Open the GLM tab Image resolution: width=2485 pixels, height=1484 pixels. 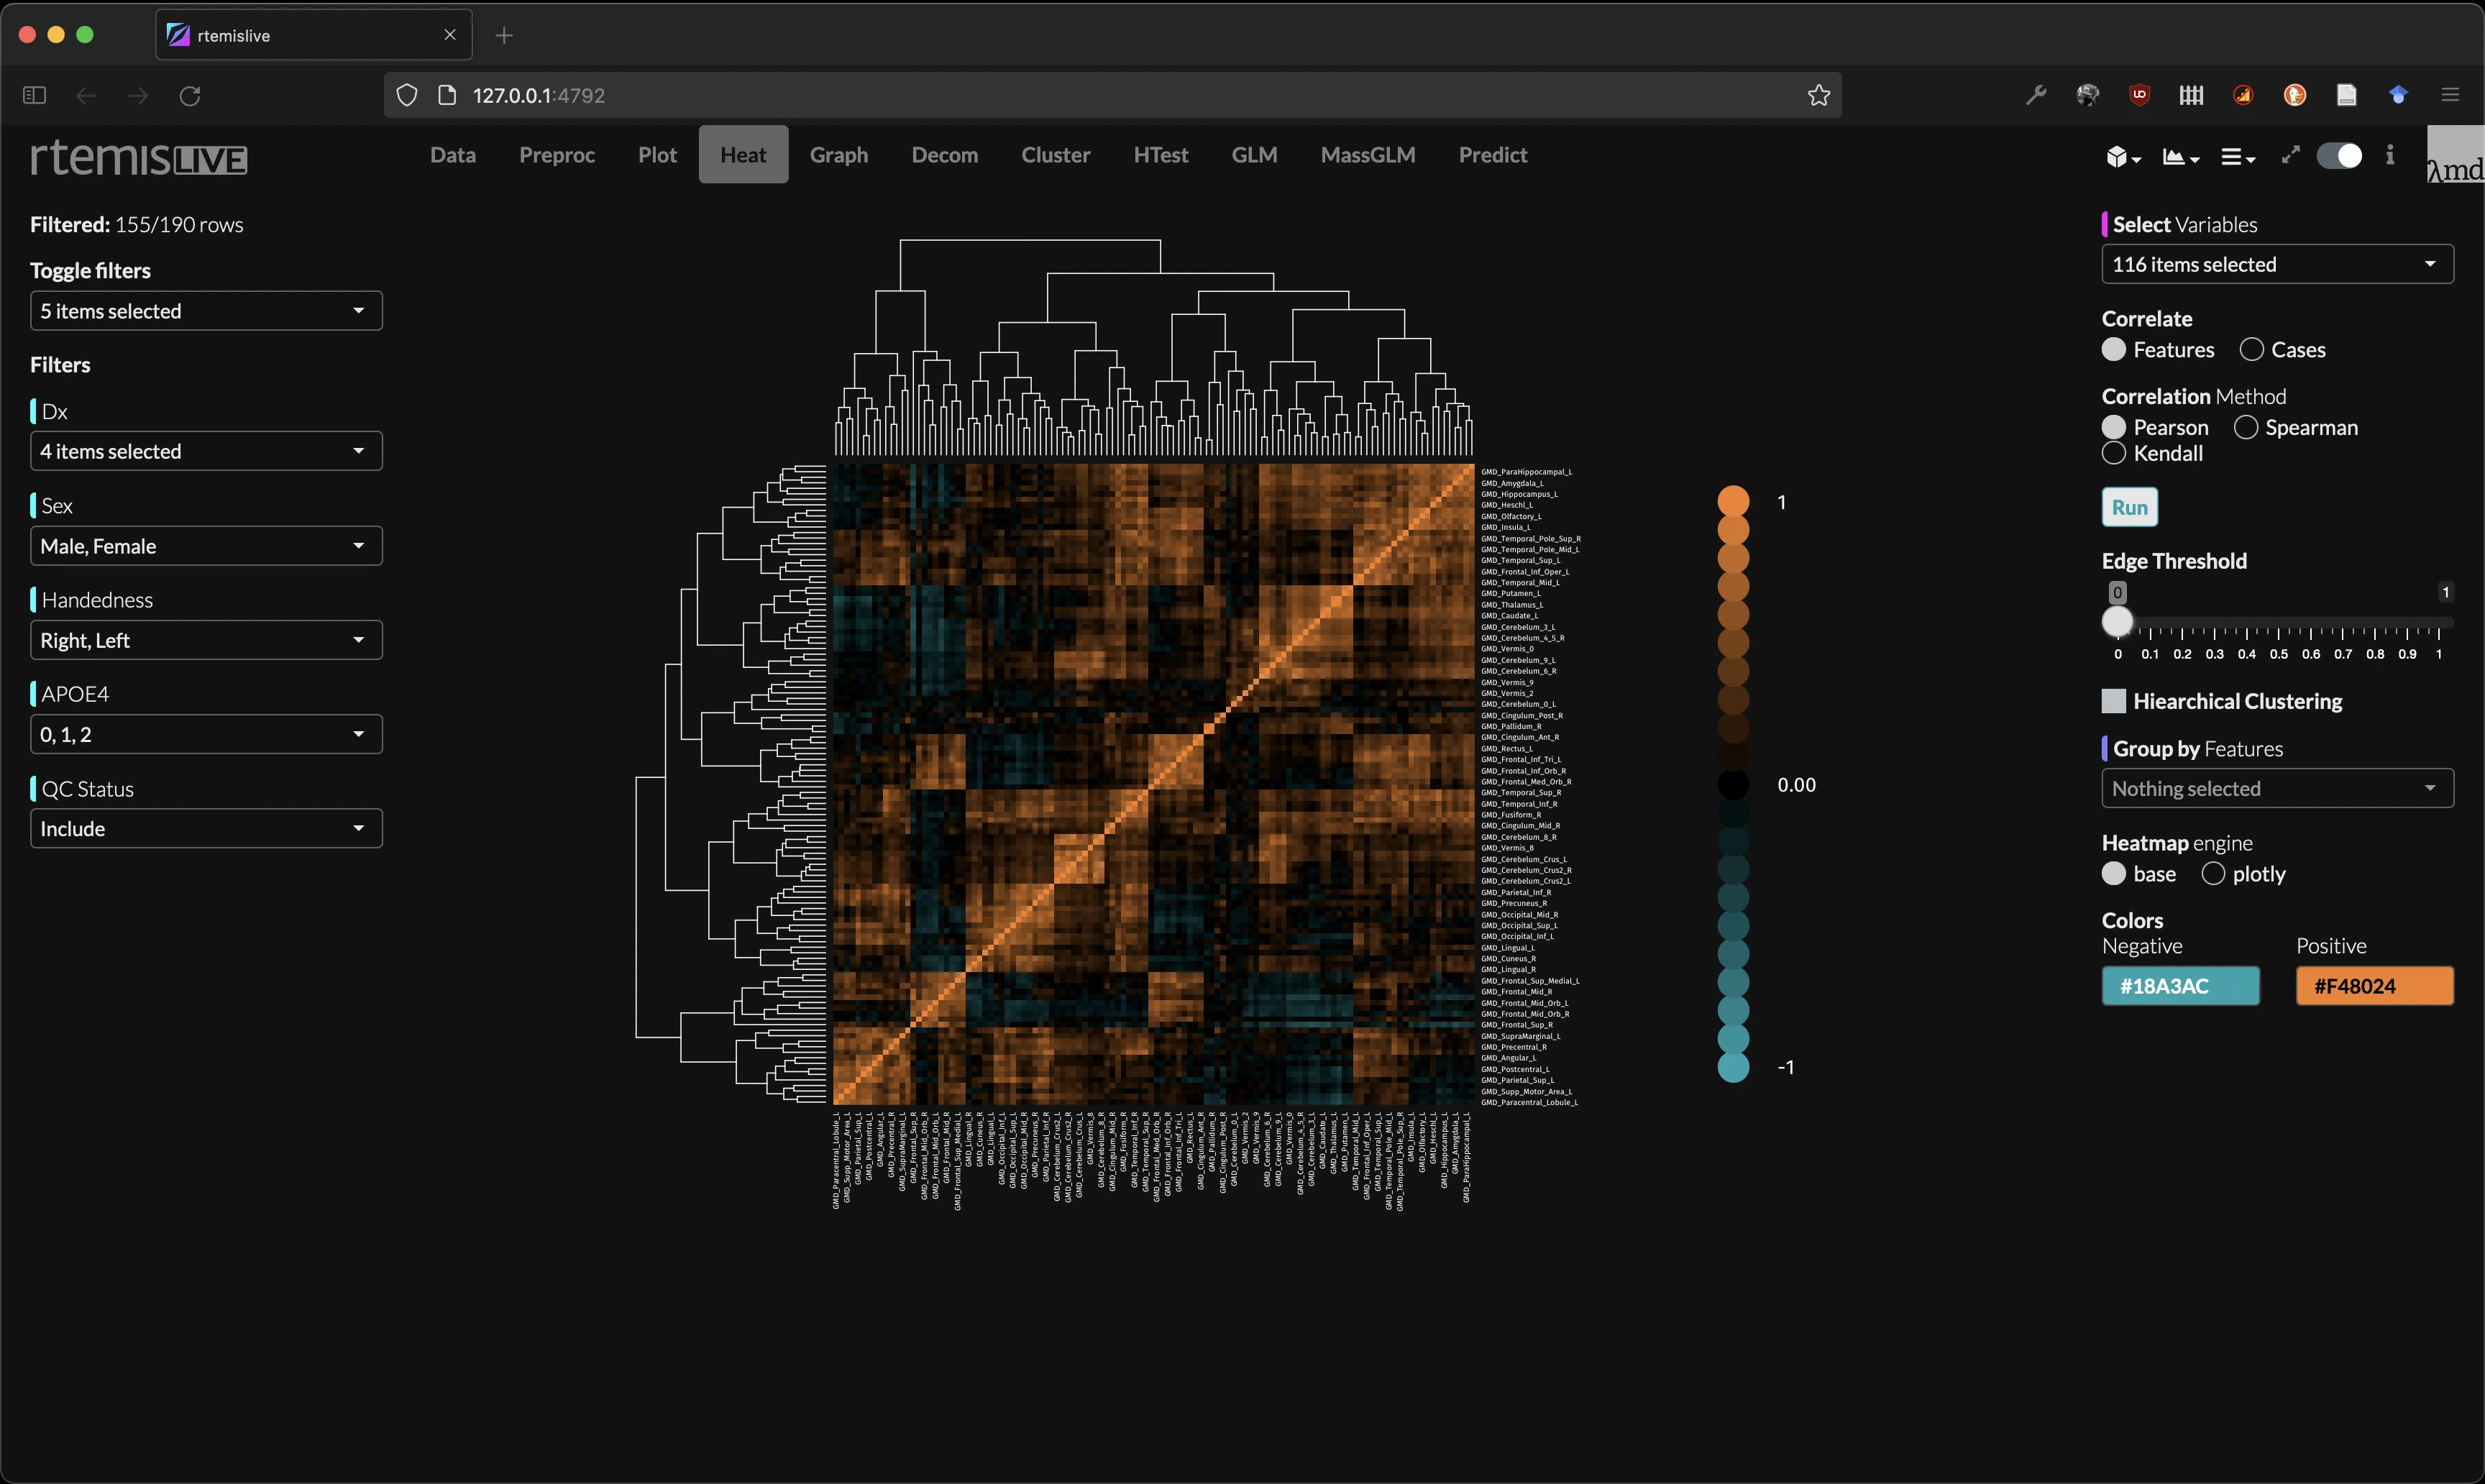pyautogui.click(x=1254, y=155)
